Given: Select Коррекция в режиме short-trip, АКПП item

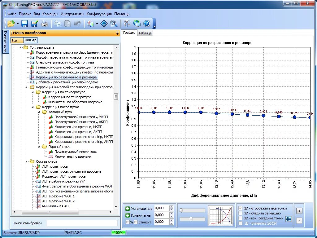Looking at the screenshot, I should (x=84, y=142).
